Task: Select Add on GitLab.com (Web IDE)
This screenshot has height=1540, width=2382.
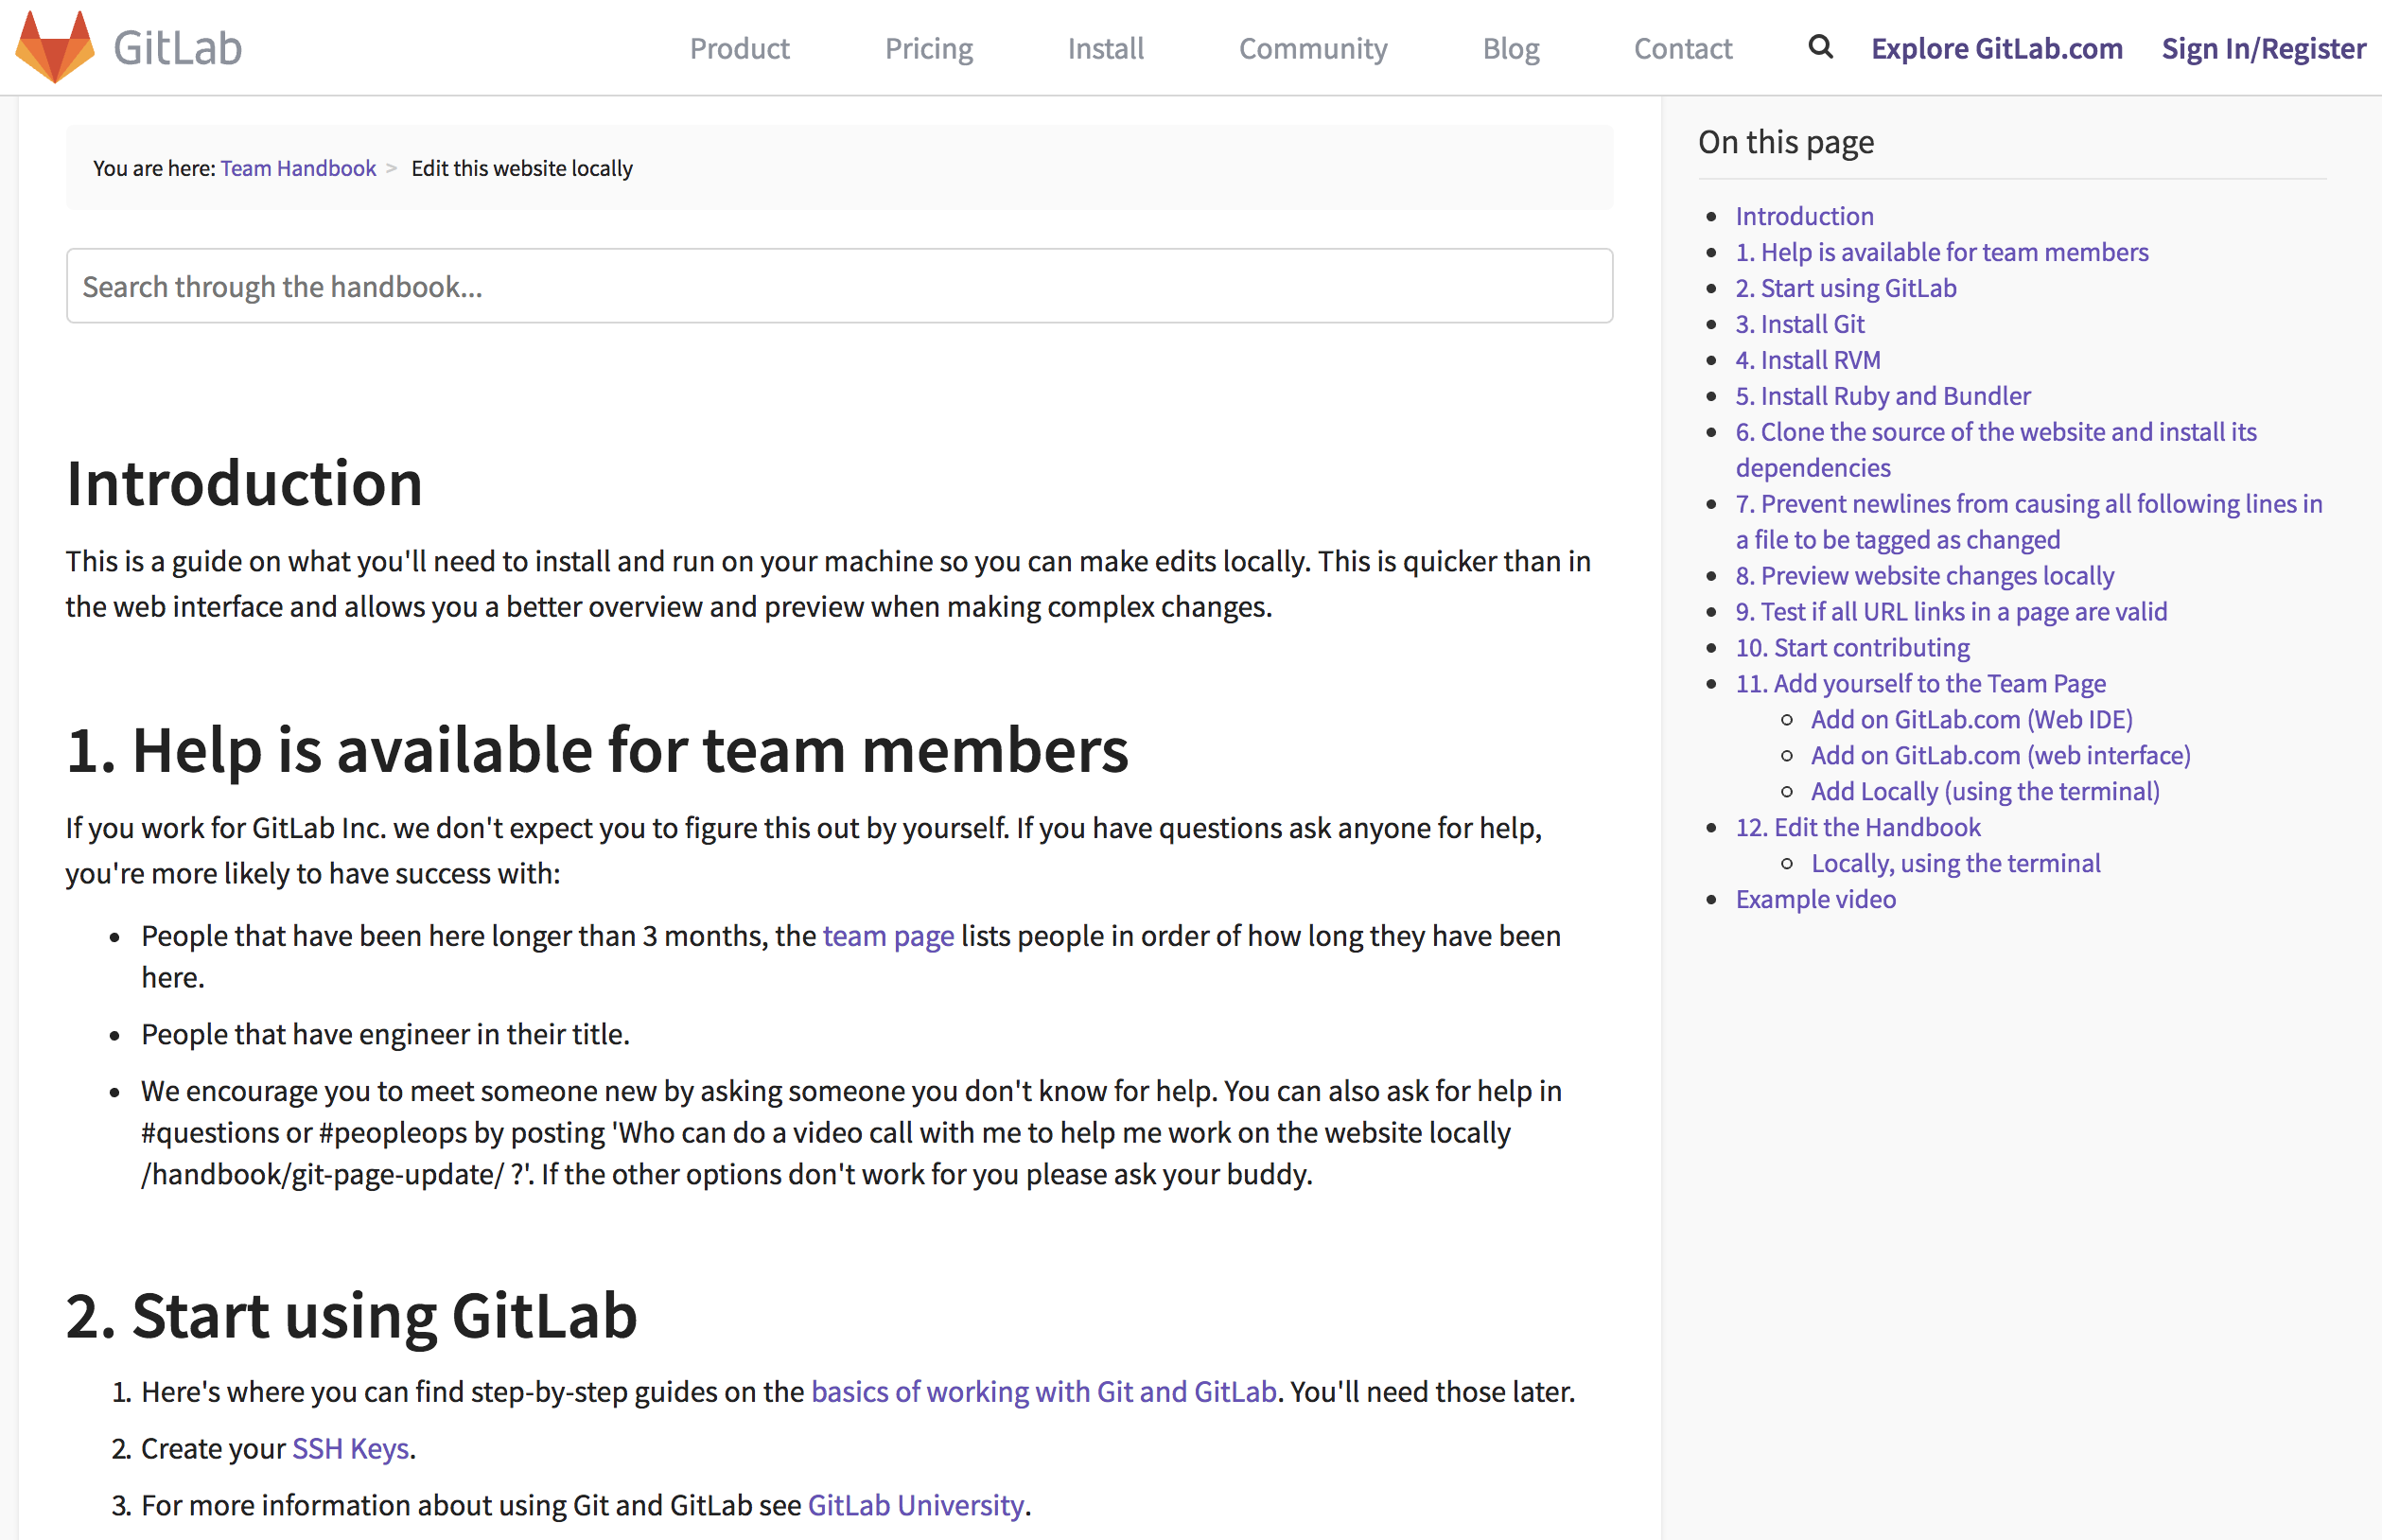Action: point(1971,720)
